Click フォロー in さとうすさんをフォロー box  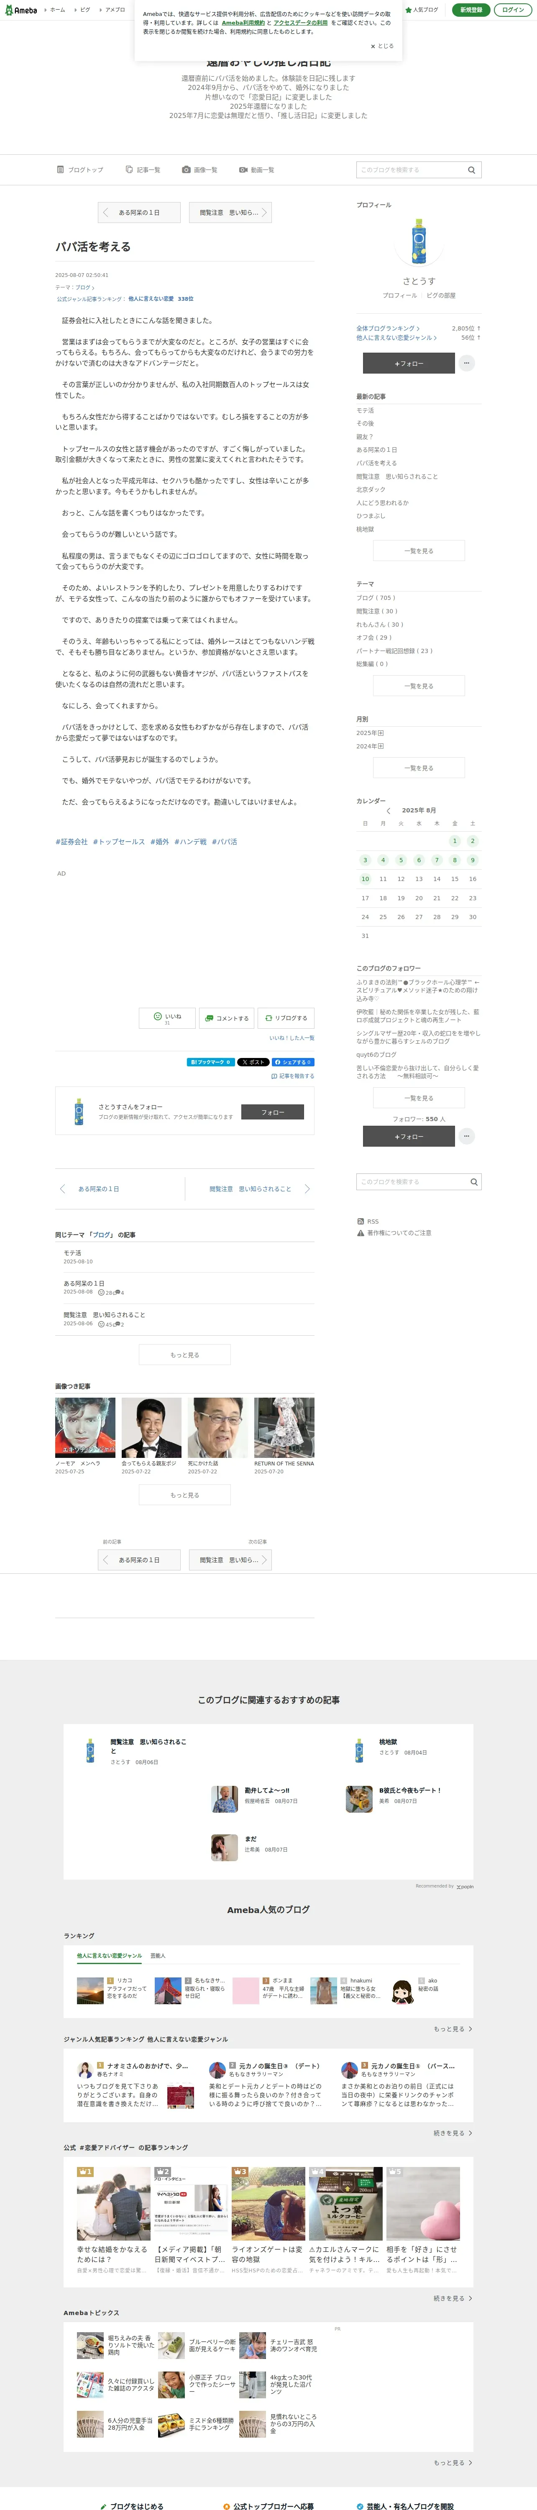(x=272, y=1112)
